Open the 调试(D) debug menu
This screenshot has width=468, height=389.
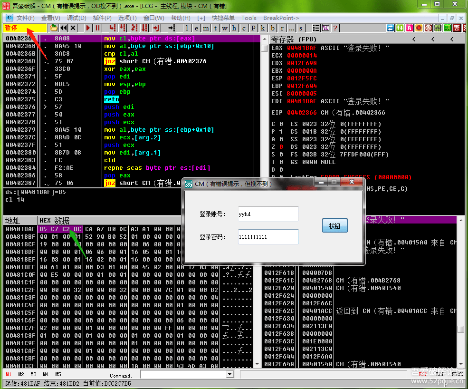(x=76, y=18)
